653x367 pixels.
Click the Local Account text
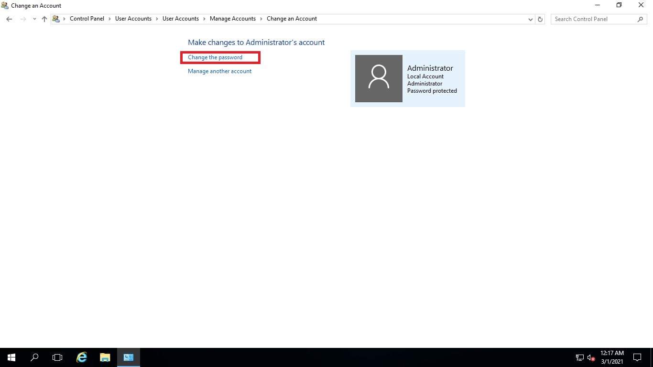click(425, 76)
